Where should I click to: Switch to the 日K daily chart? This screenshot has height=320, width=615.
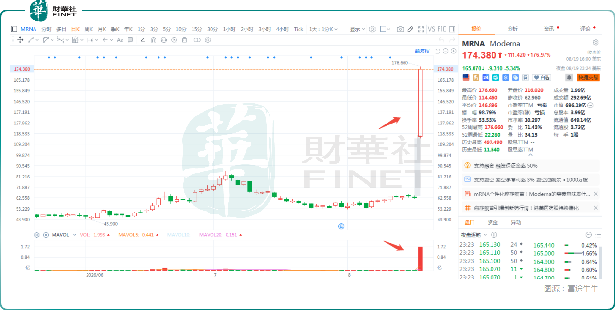point(75,29)
